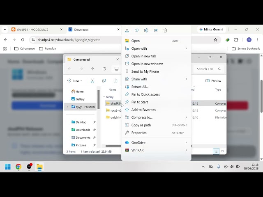Image resolution: width=263 pixels, height=197 pixels.
Task: Click the Cut scissors icon in Explorer toolbar
Action: (92, 81)
